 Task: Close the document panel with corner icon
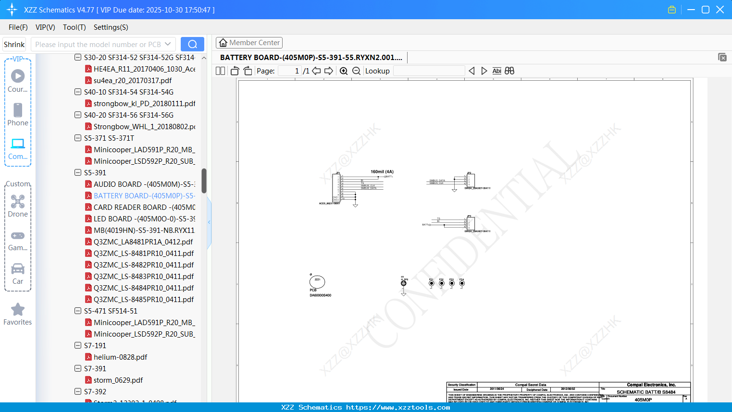point(722,57)
